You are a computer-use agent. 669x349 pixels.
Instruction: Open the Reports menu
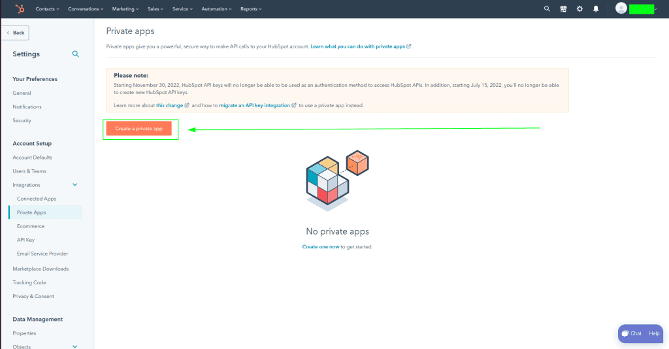click(x=251, y=9)
